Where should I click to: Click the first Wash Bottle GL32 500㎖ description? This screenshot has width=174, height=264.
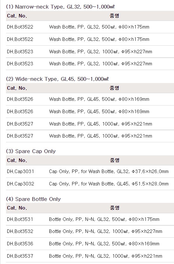tap(99, 27)
